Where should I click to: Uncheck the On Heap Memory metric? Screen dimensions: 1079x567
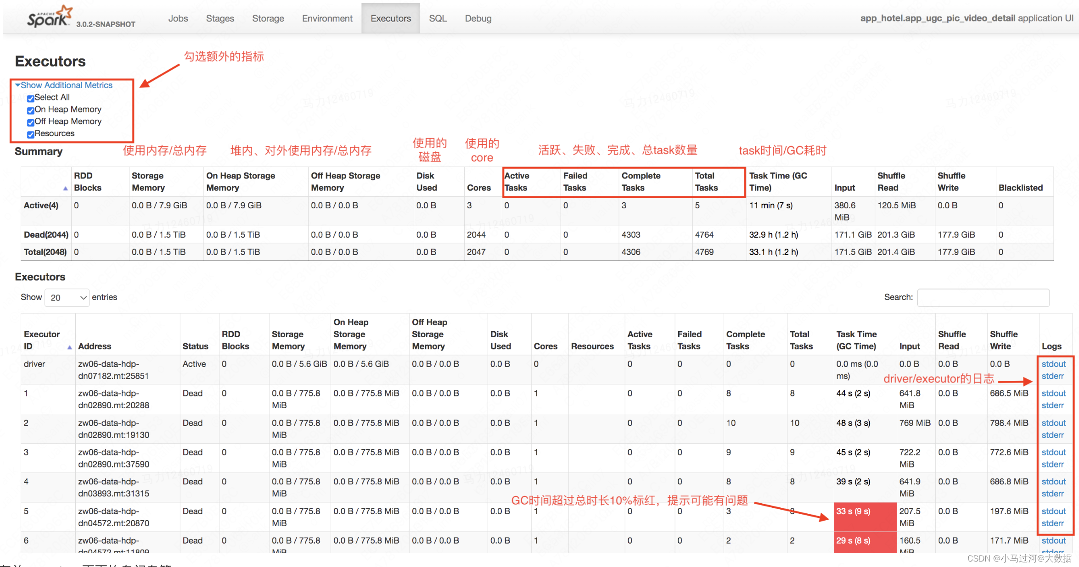click(30, 111)
